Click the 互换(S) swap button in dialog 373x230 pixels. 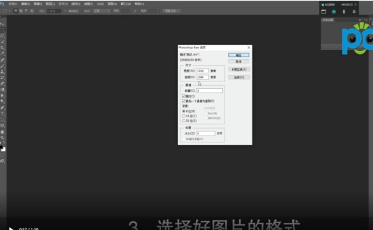click(x=239, y=70)
